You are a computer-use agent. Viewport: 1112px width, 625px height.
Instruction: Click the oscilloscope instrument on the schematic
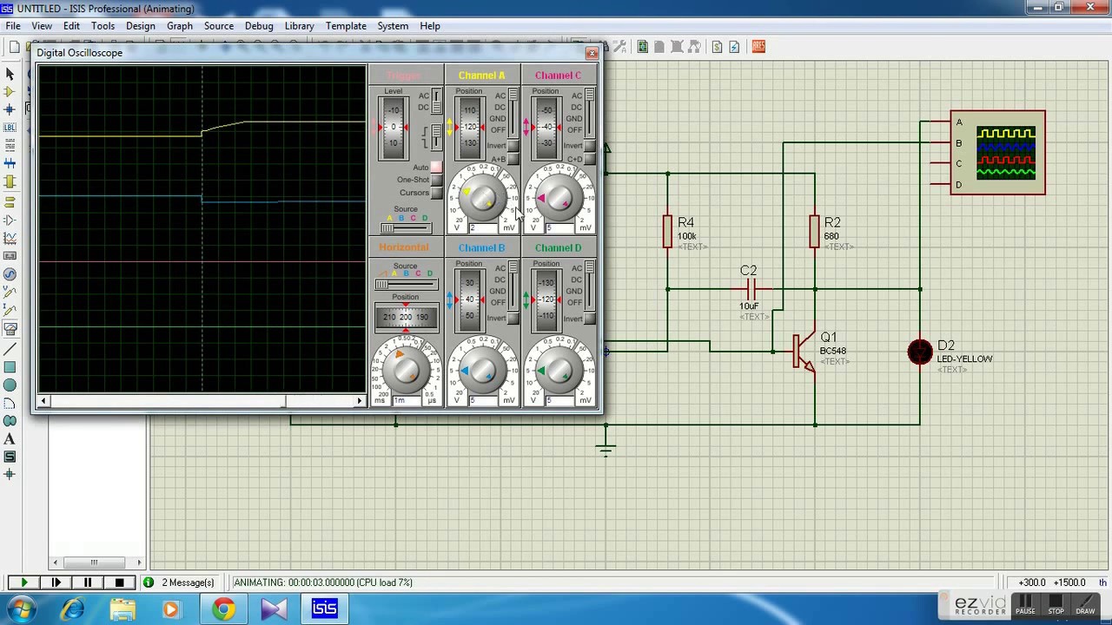tap(997, 153)
